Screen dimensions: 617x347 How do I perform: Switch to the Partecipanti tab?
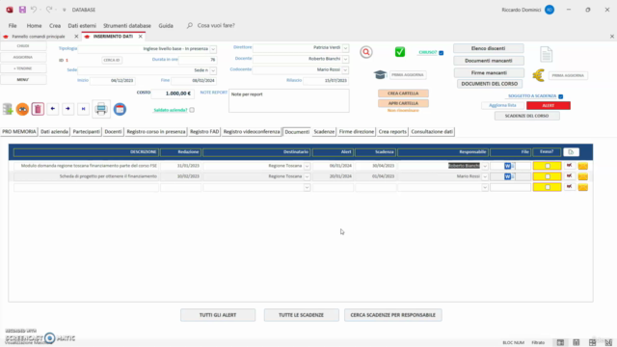(x=86, y=132)
